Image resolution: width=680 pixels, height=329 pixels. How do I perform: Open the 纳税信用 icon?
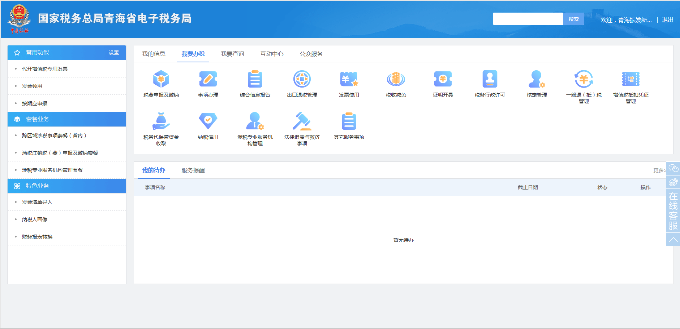point(208,124)
